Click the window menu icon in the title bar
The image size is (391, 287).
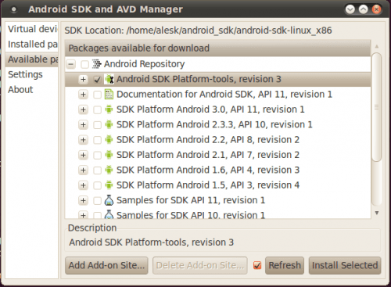13,9
